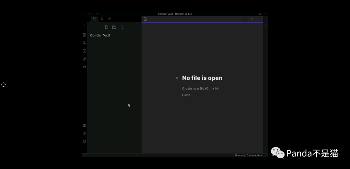Viewport: 350px width, 169px height.
Task: Expand the right sidebar with the arrow
Action: (x=266, y=26)
